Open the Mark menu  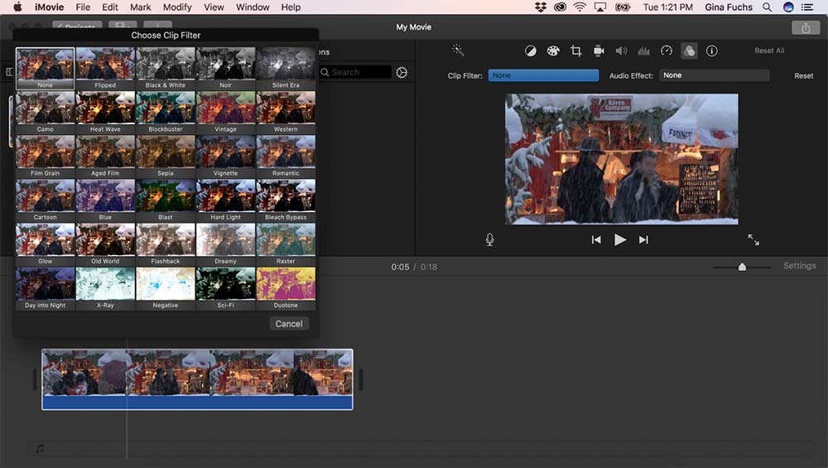click(141, 7)
